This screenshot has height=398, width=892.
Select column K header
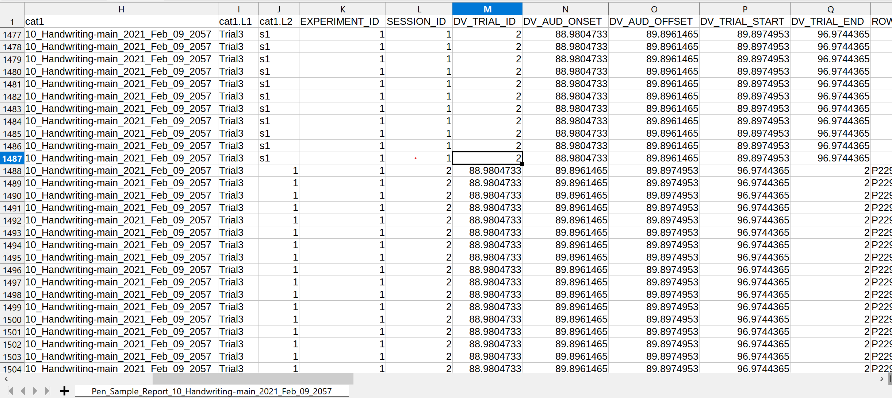342,9
